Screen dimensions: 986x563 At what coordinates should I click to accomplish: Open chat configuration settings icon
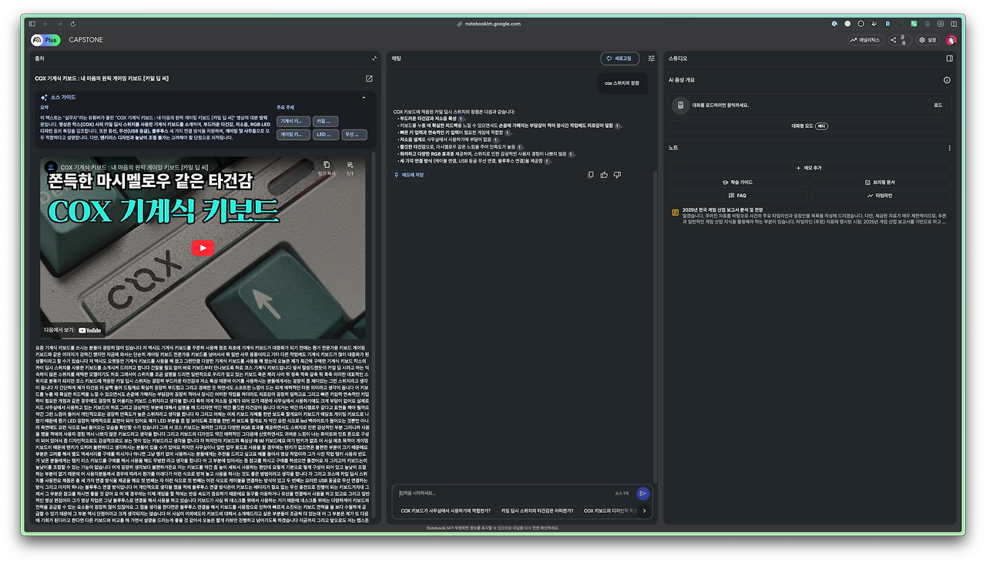(652, 59)
